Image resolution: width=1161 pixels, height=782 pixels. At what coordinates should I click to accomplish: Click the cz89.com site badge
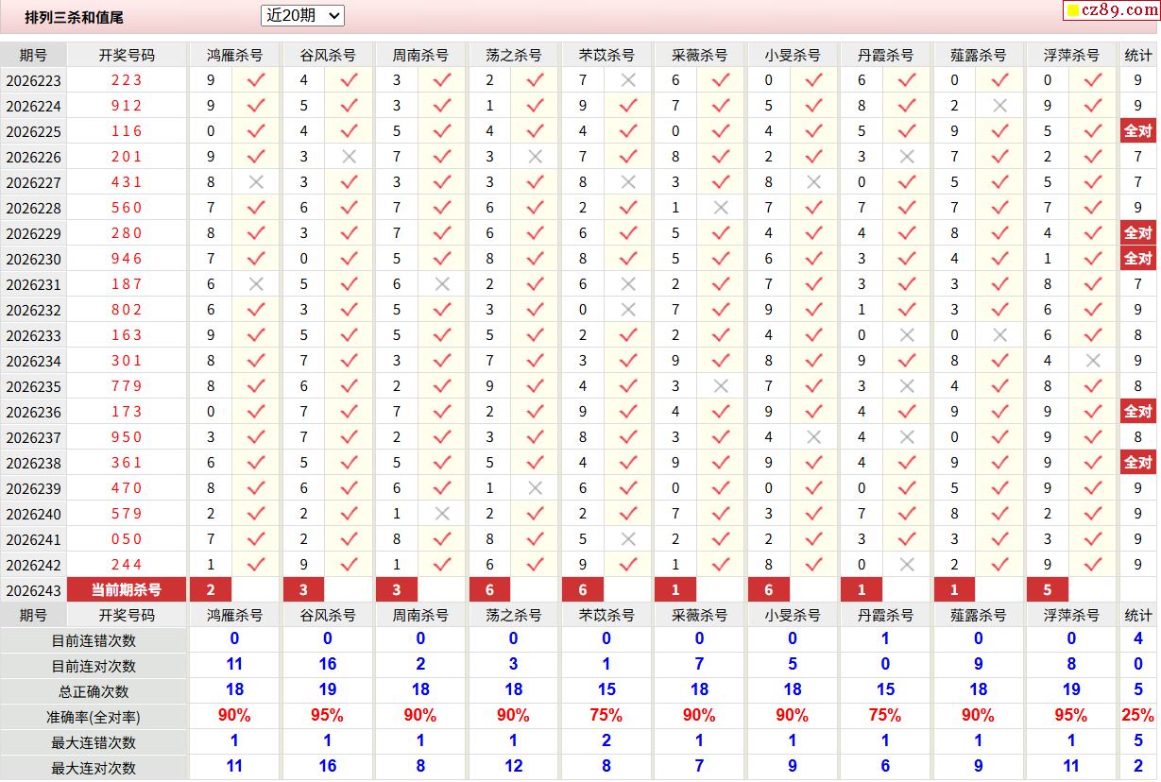pos(1111,10)
